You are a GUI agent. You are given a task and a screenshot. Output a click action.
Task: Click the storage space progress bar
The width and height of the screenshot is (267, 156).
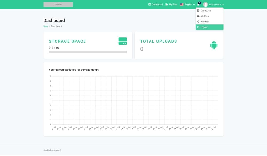coord(88,52)
